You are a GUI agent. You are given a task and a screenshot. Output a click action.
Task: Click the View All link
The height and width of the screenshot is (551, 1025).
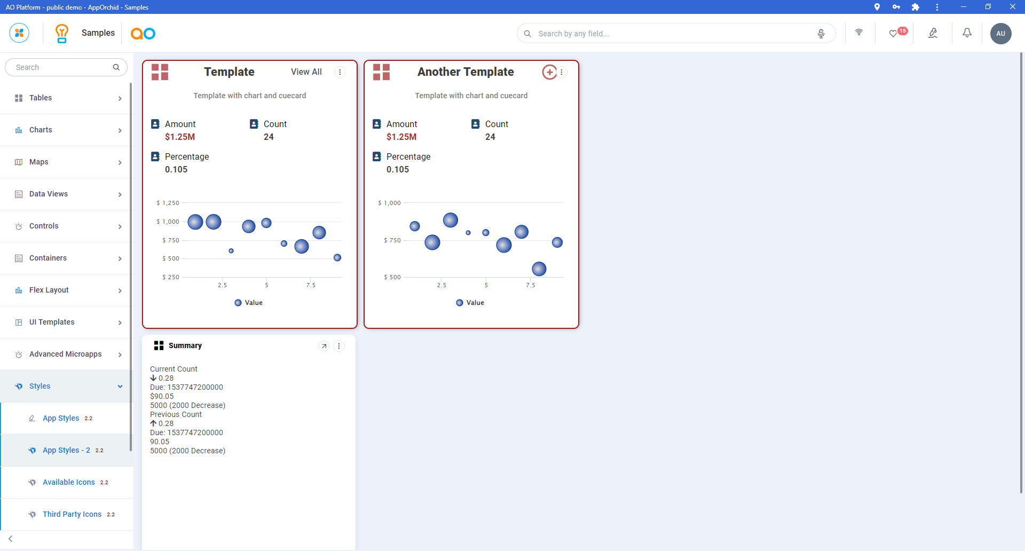pyautogui.click(x=306, y=72)
